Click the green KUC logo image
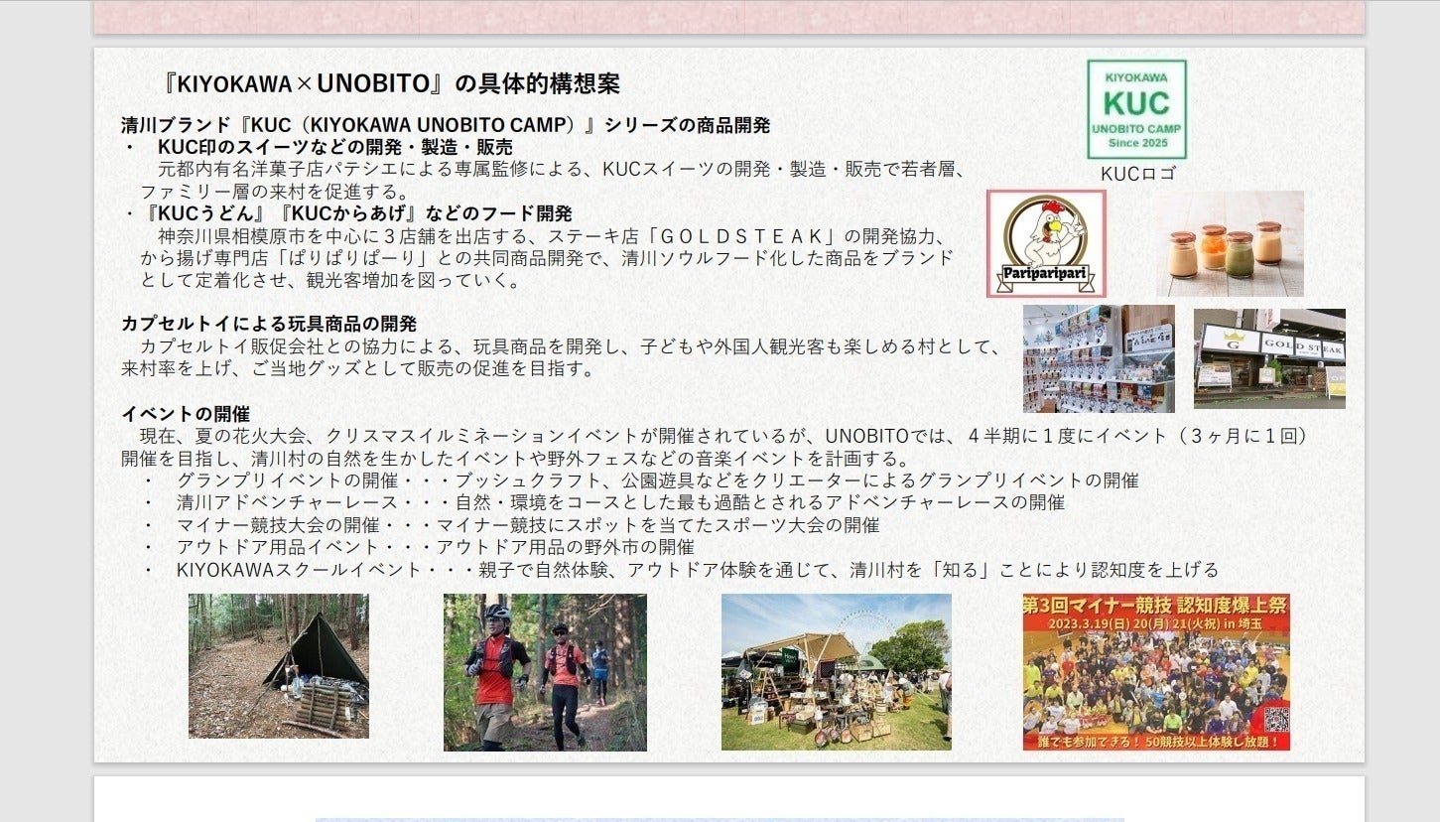This screenshot has width=1440, height=822. click(x=1136, y=109)
